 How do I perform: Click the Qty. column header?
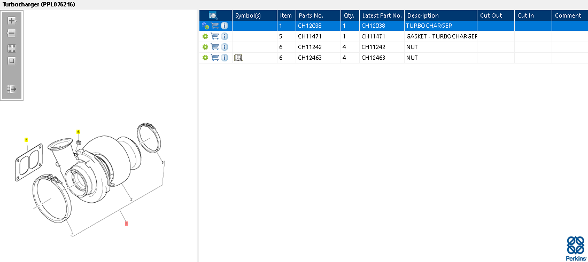350,15
